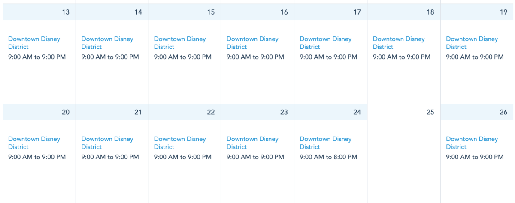Select the date number 20 header

click(65, 112)
